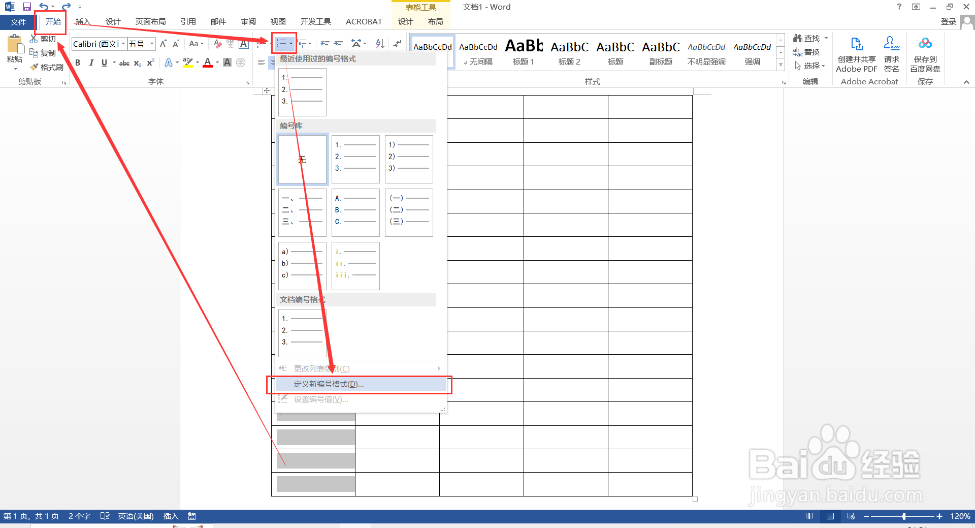Viewport: 975px width, 528px height.
Task: Open the Change Case Aa dropdown
Action: point(196,44)
